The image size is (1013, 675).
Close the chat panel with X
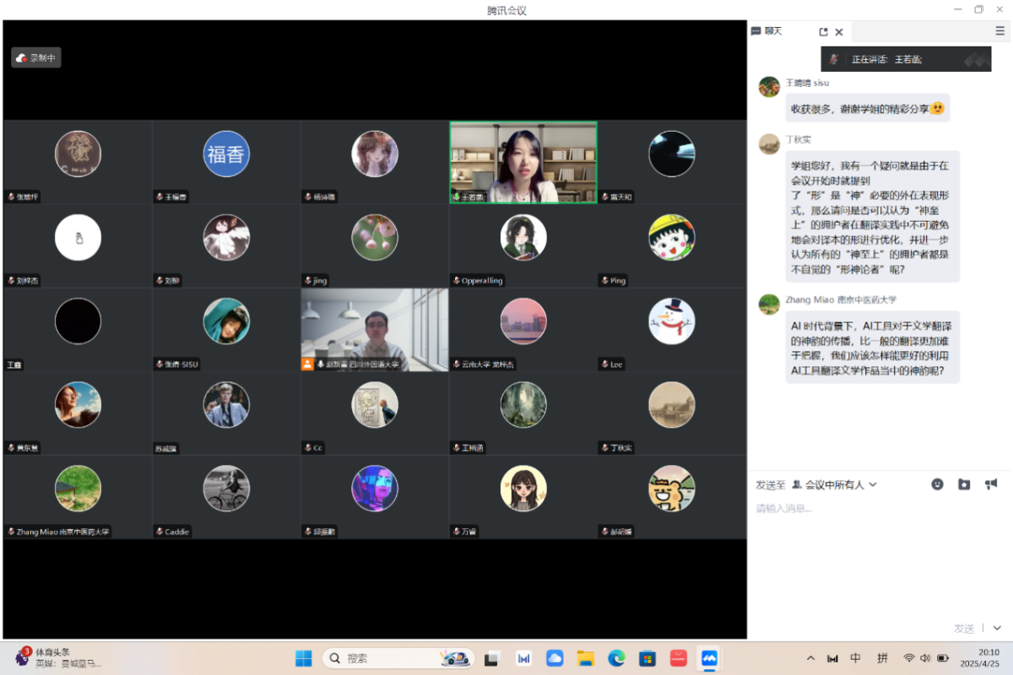coord(839,32)
